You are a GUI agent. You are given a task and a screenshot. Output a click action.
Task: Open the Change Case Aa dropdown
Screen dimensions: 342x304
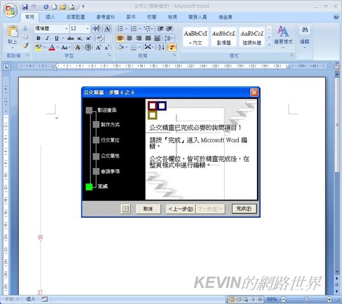click(66, 47)
